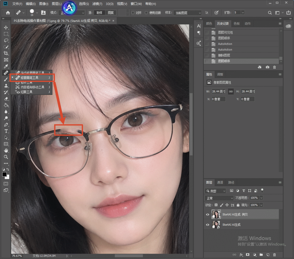Switch to the 通道 channels tab
The image size is (294, 259).
coord(220,182)
